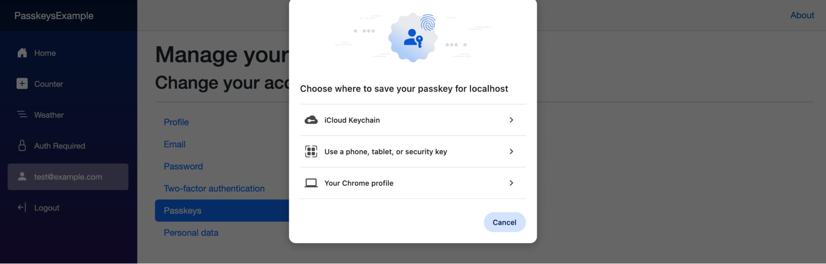Click the Logout arrow icon
The image size is (826, 264).
tap(22, 207)
